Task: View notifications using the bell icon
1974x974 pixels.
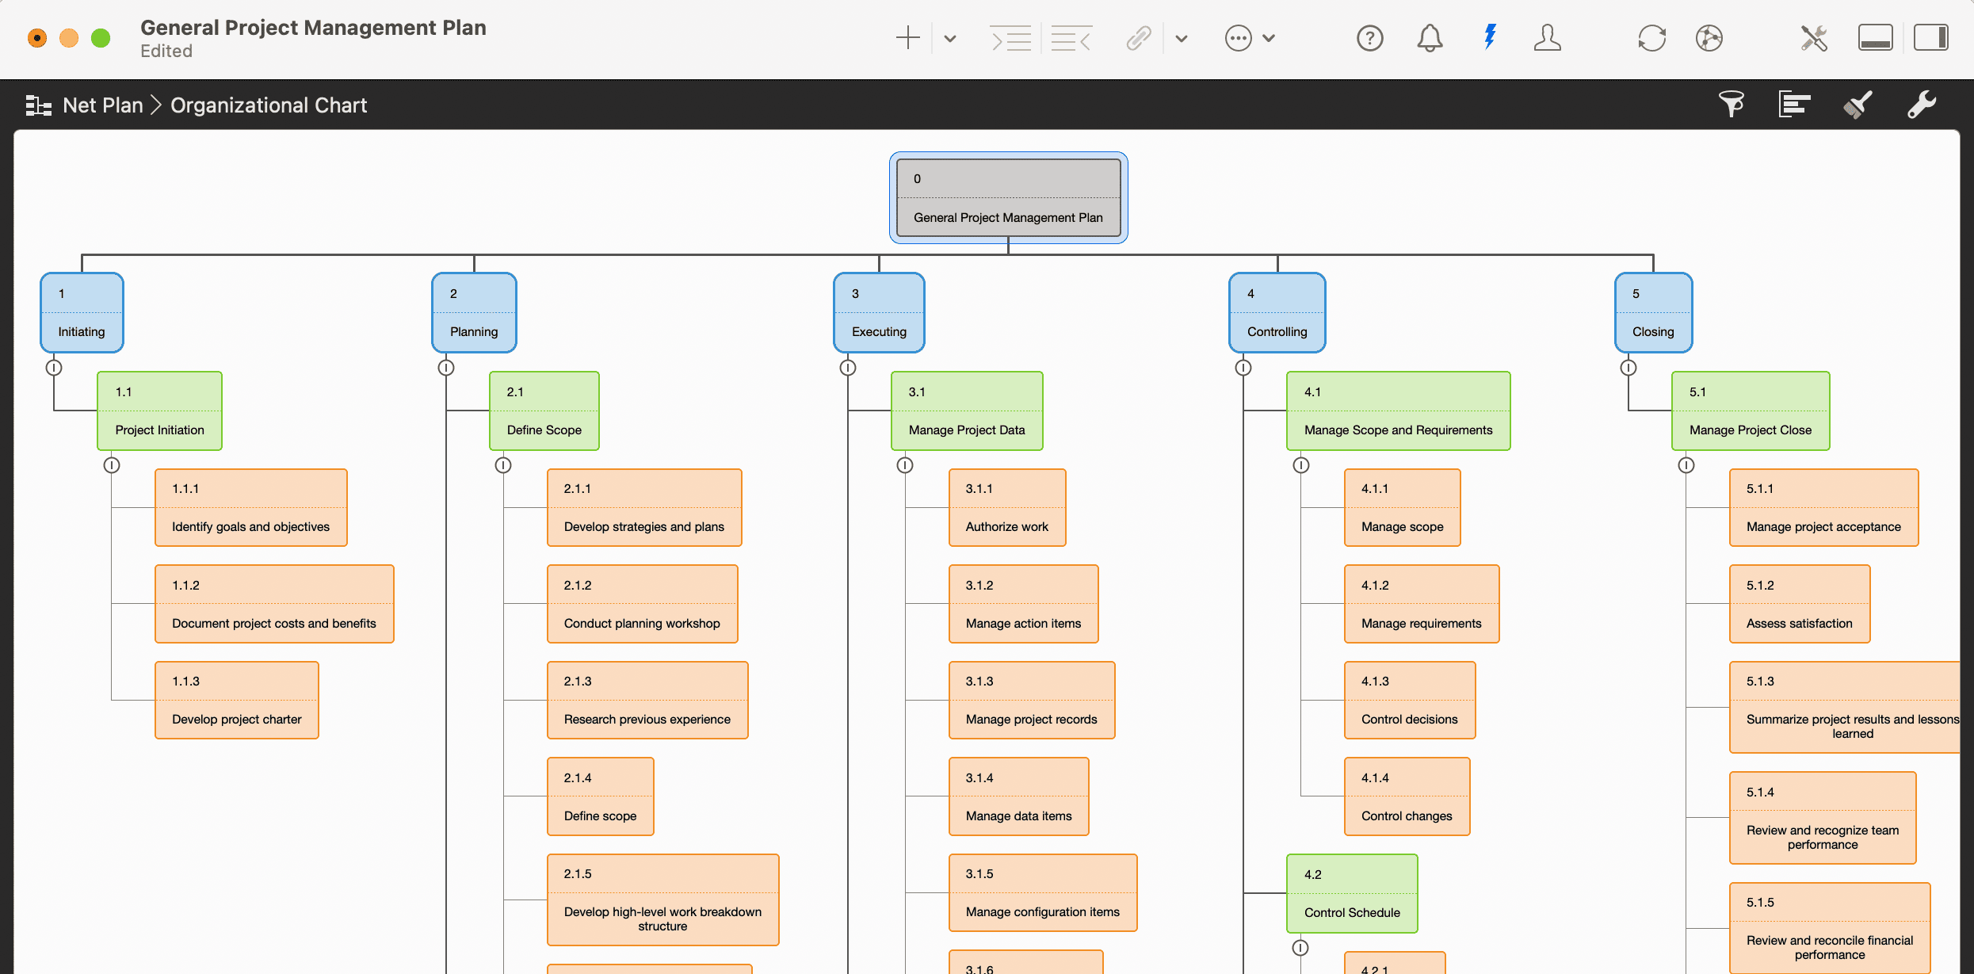Action: point(1430,37)
